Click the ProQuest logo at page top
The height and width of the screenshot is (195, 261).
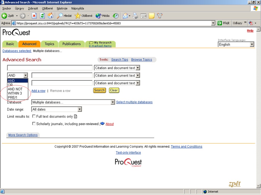click(x=16, y=32)
